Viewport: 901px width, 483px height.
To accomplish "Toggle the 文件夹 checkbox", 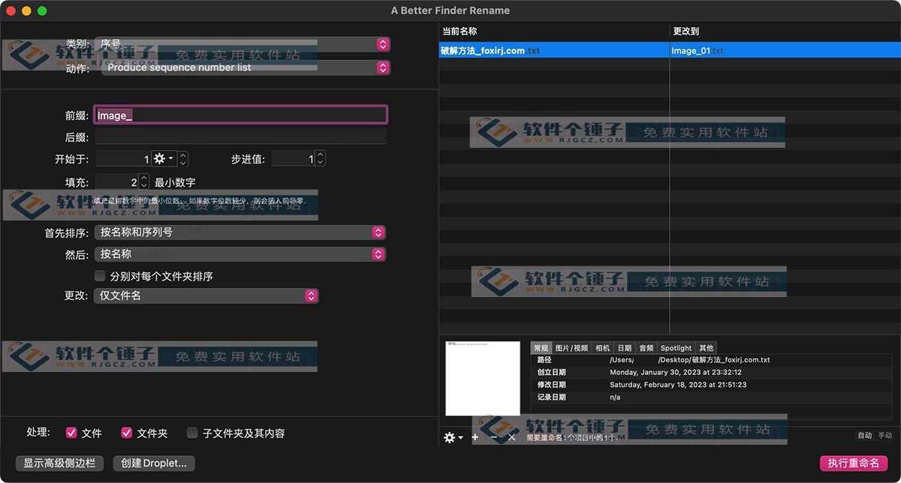I will coord(126,433).
